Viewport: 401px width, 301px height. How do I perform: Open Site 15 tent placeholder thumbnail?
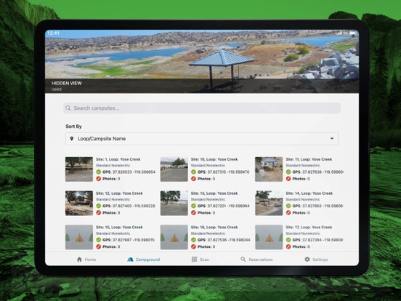[x=79, y=237]
